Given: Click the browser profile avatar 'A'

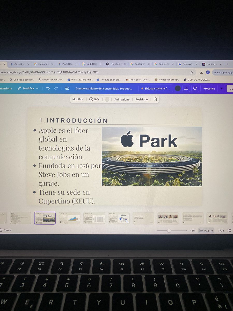Looking at the screenshot, I should (208, 72).
